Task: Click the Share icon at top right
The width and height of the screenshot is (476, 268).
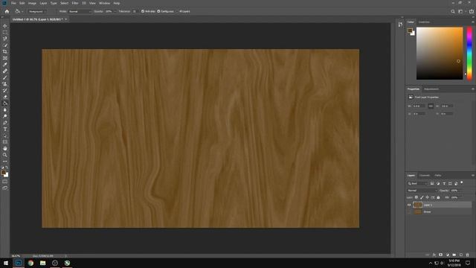Action: [x=471, y=11]
